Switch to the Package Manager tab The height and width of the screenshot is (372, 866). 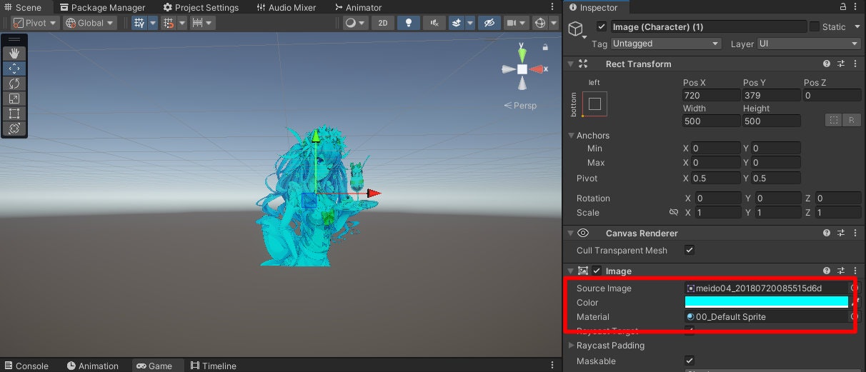click(103, 7)
